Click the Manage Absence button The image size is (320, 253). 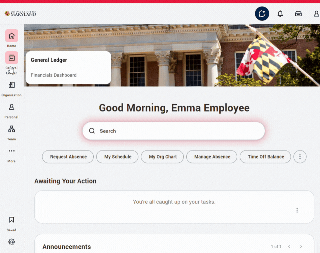[212, 157]
